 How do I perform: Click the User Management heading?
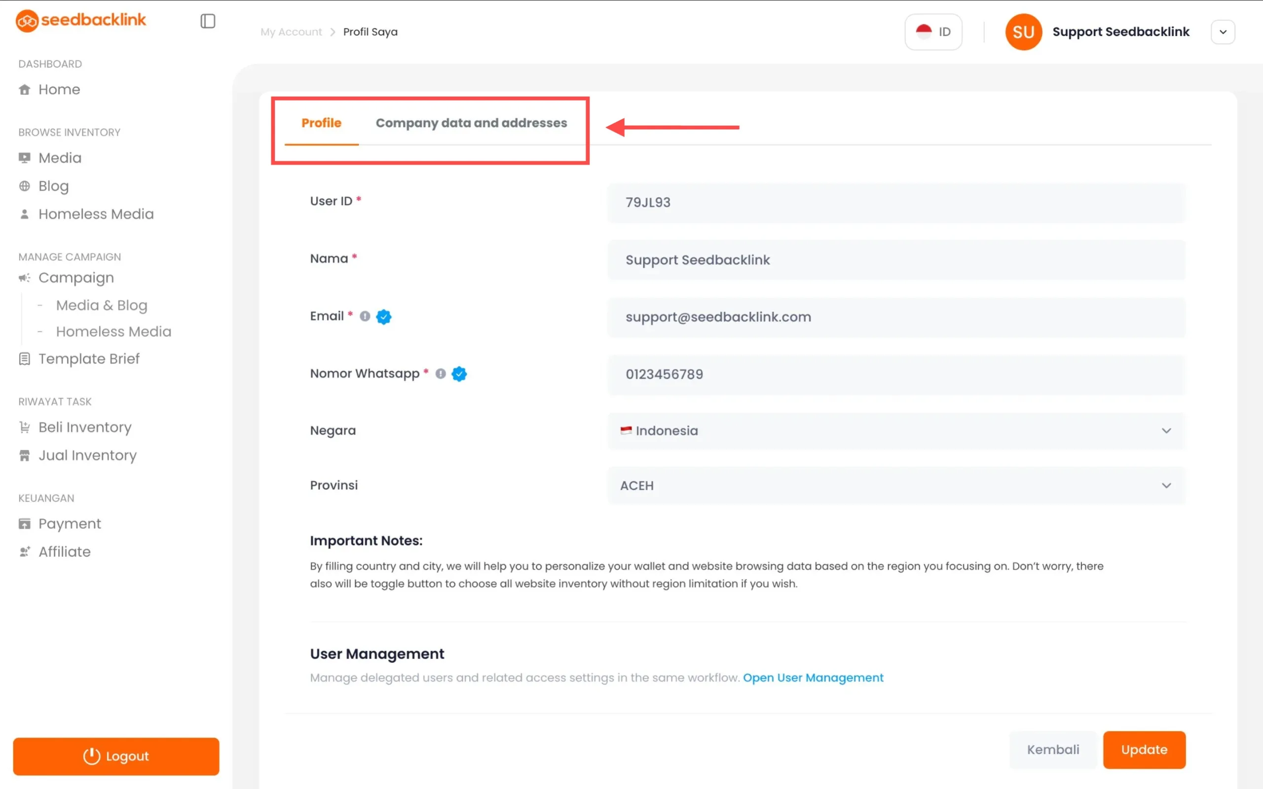[377, 654]
